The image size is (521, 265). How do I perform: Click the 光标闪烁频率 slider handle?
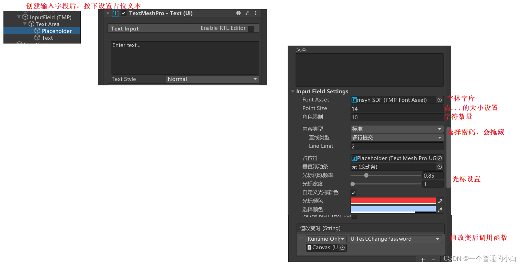click(366, 175)
